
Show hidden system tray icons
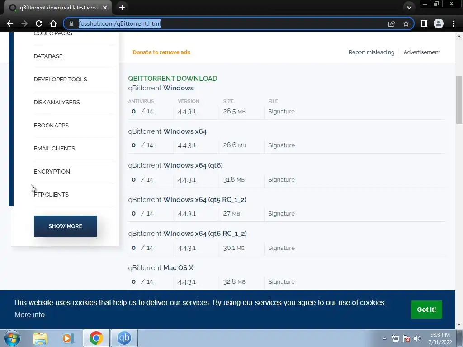384,338
